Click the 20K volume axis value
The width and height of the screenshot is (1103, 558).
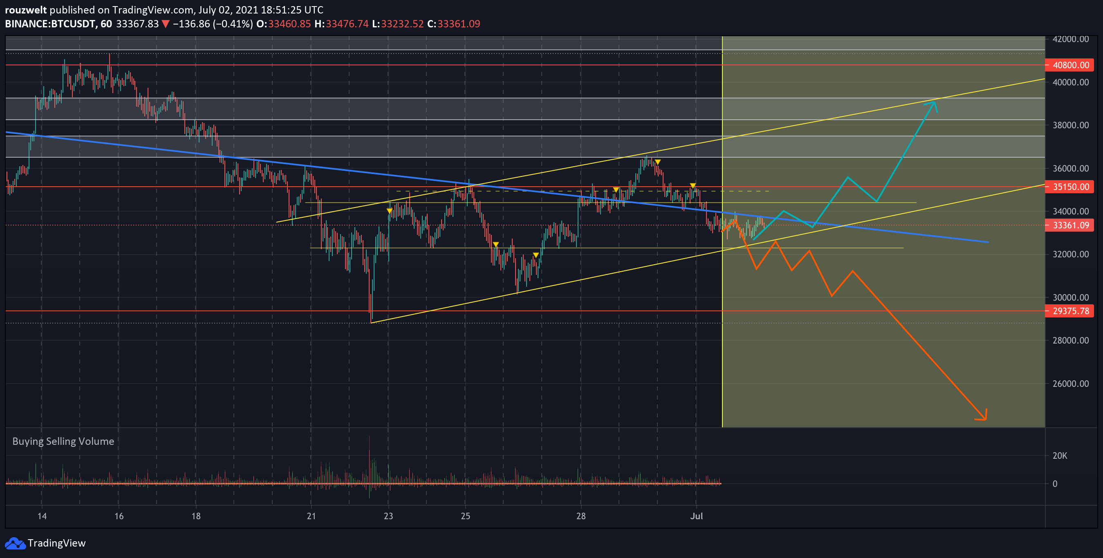click(x=1060, y=456)
